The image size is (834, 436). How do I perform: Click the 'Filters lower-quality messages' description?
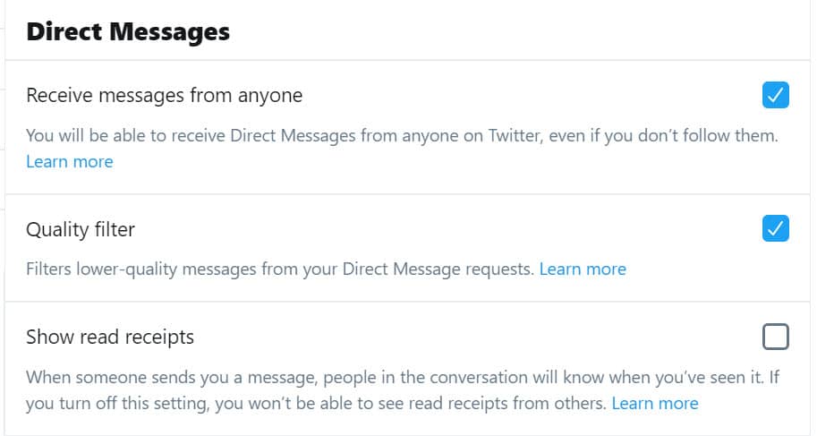pos(279,269)
